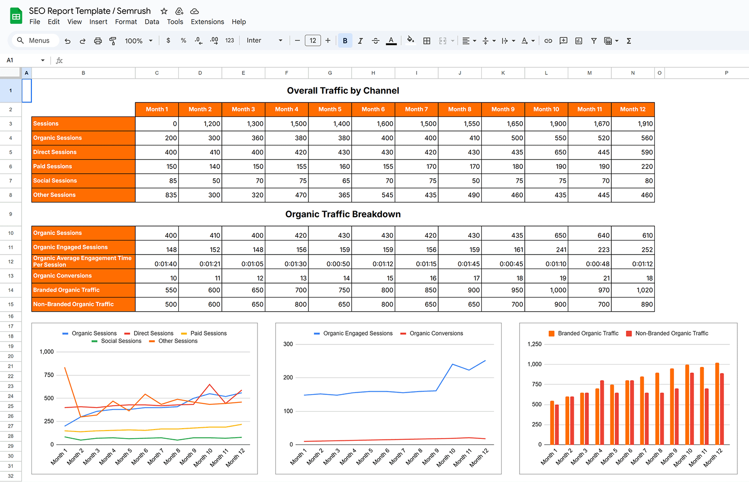The width and height of the screenshot is (749, 482).
Task: Select the Borders tool
Action: tap(426, 41)
